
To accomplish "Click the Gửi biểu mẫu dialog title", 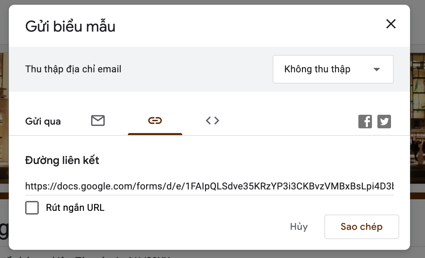I will 70,26.
